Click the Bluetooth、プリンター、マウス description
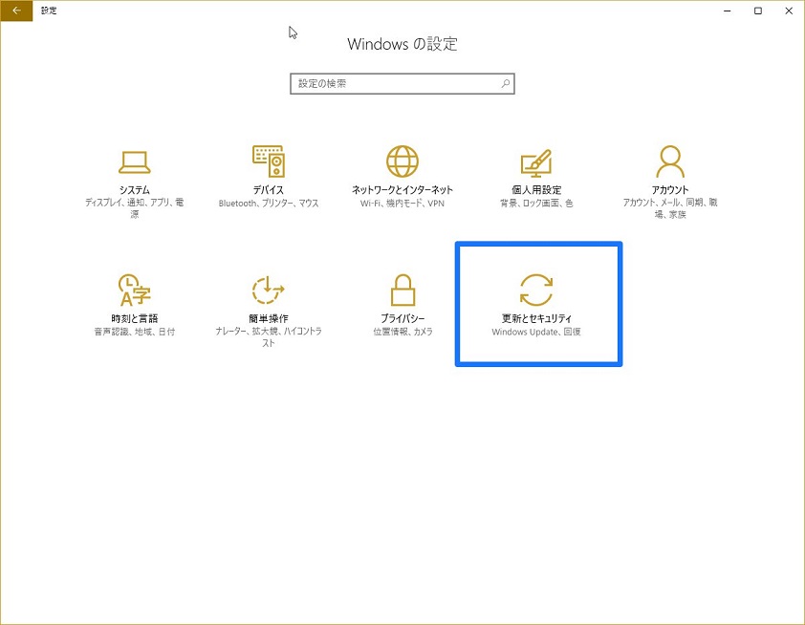Viewport: 805px width, 625px height. (x=269, y=204)
